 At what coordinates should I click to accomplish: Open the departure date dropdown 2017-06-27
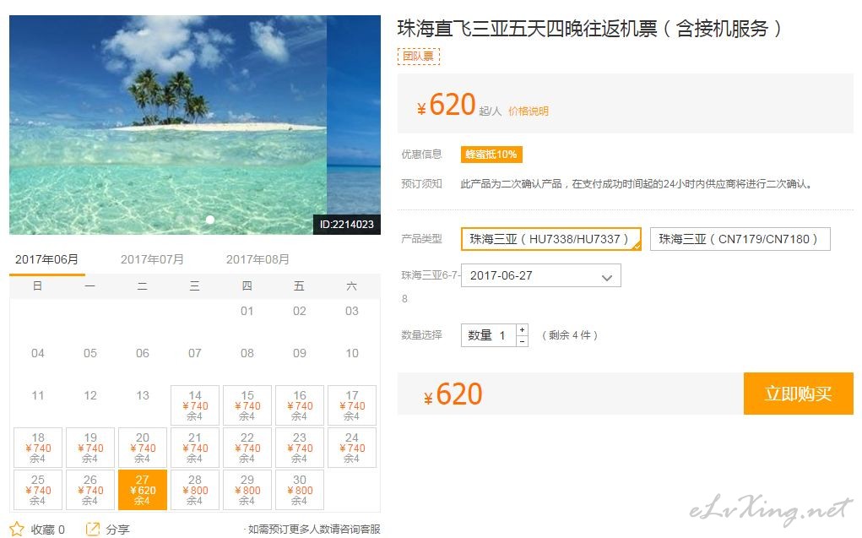[x=540, y=276]
